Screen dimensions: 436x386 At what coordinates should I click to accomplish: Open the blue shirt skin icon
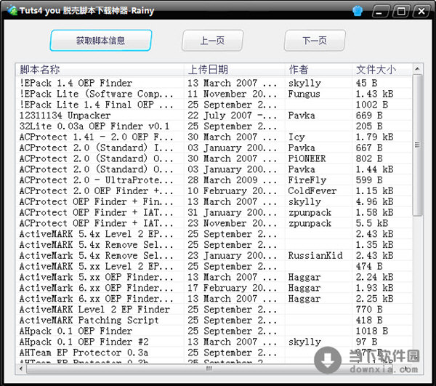358,11
